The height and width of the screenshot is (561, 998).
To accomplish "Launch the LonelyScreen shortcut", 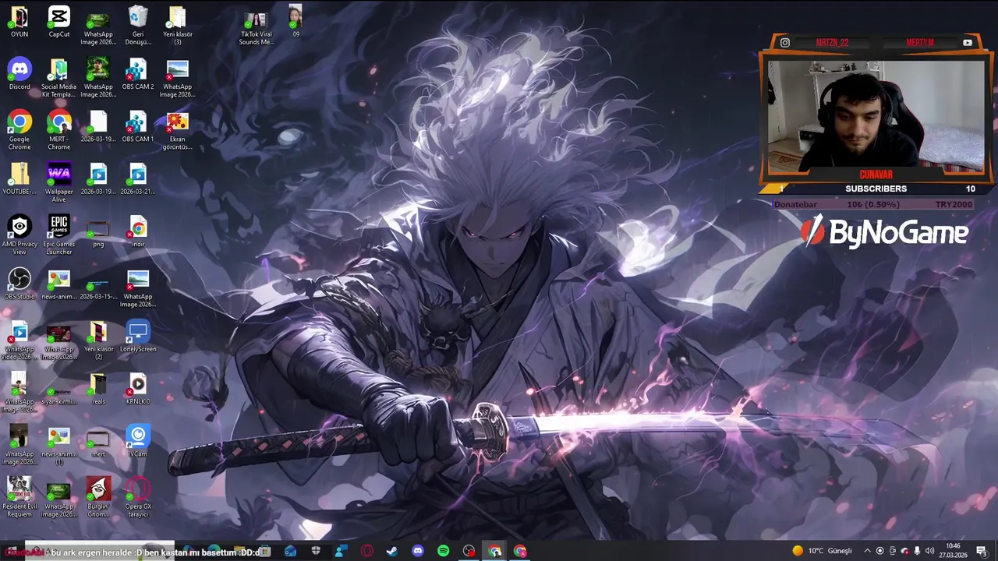I will [x=138, y=336].
